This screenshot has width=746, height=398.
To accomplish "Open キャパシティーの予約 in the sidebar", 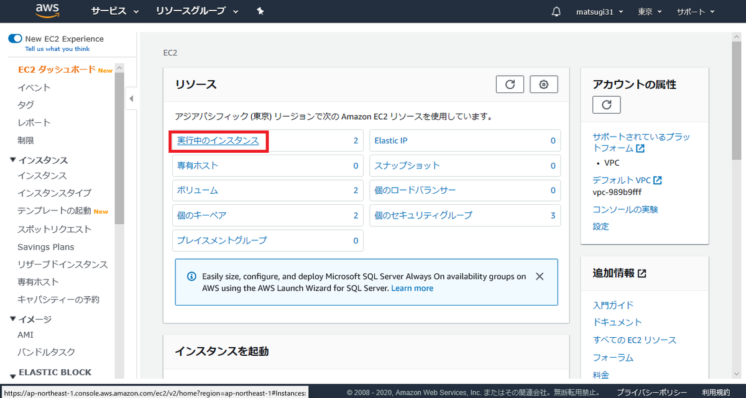I will tap(58, 299).
